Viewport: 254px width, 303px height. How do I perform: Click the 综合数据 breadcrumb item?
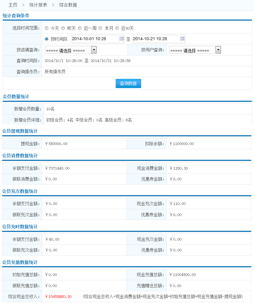[68, 5]
